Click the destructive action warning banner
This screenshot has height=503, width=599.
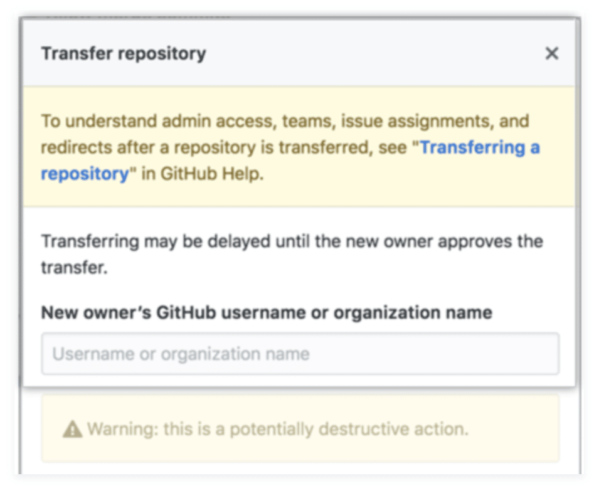point(299,429)
